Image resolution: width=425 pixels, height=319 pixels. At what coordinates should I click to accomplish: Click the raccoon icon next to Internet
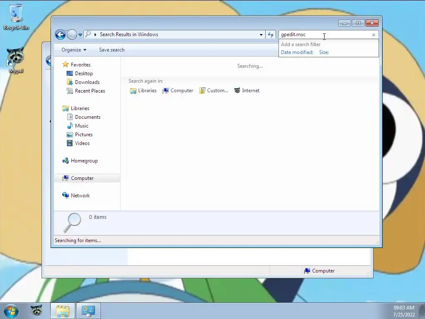tap(237, 90)
